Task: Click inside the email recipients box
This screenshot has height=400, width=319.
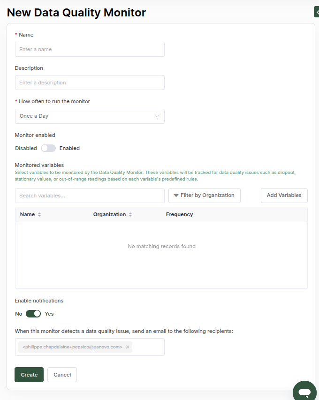Action: point(148,347)
